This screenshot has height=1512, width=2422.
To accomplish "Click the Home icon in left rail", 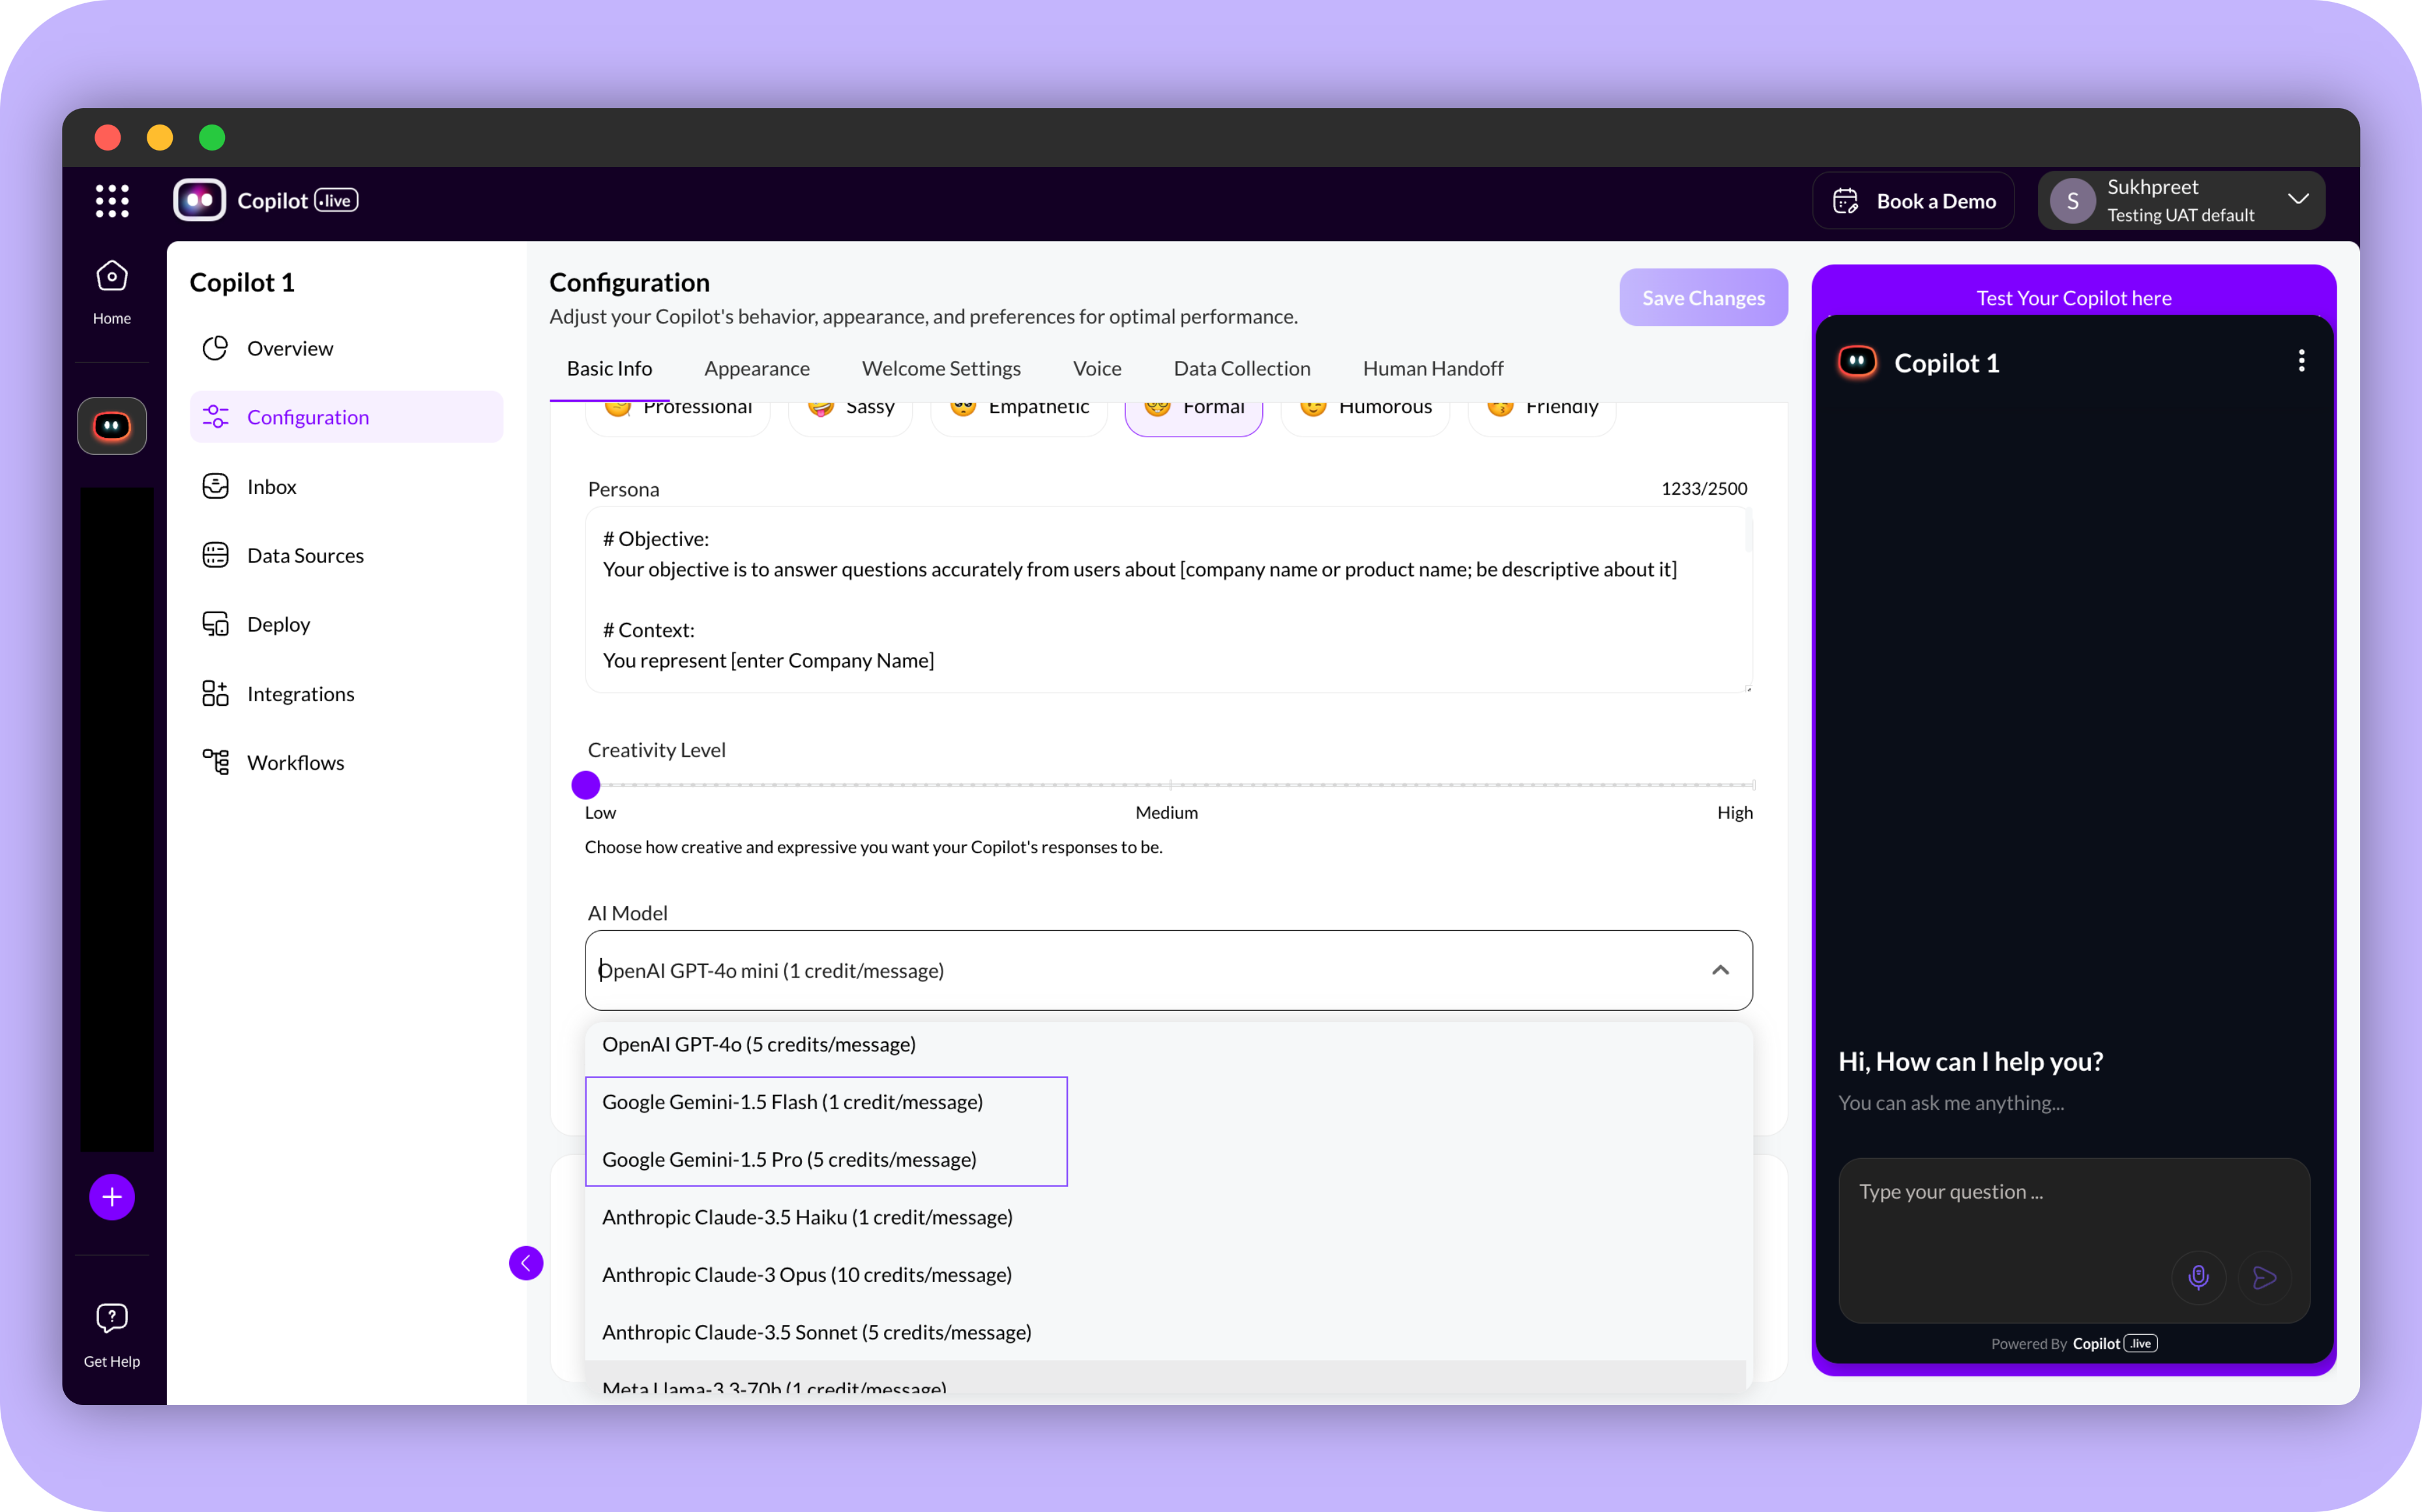I will [112, 277].
